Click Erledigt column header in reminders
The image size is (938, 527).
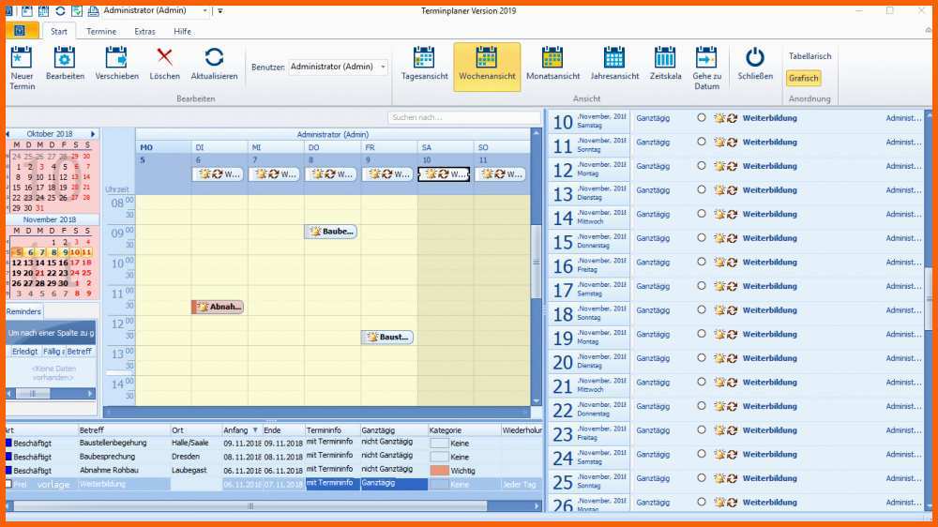coord(25,351)
